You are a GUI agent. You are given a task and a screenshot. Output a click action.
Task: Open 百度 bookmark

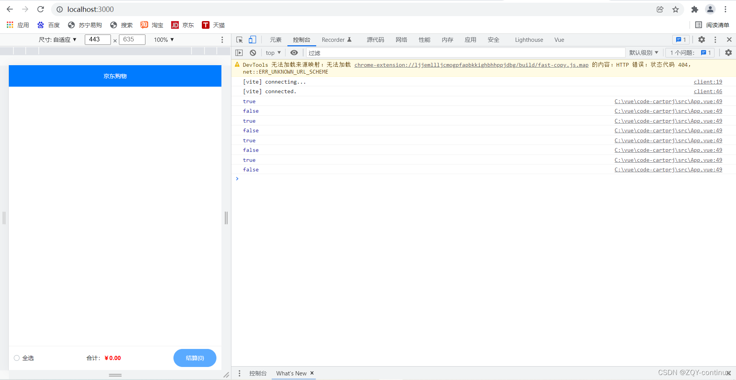[x=48, y=25]
